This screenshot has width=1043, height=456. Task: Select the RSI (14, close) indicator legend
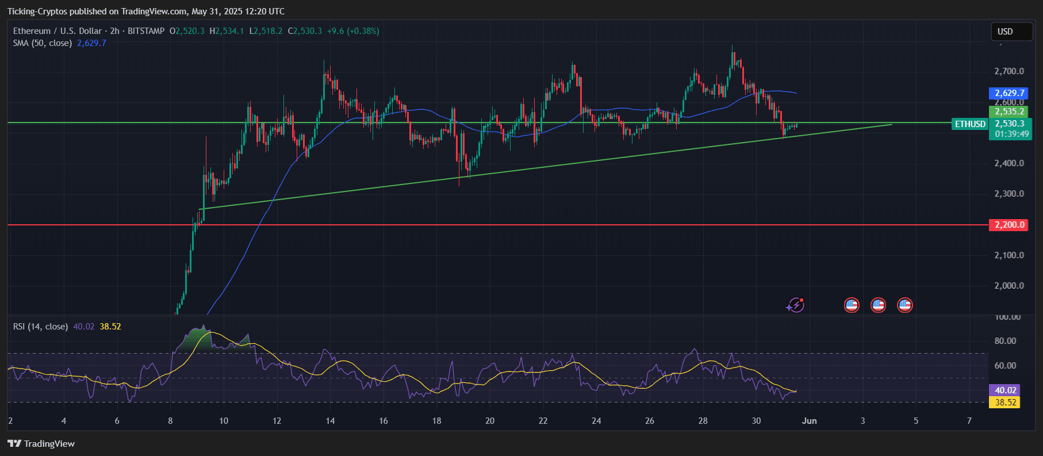point(40,327)
